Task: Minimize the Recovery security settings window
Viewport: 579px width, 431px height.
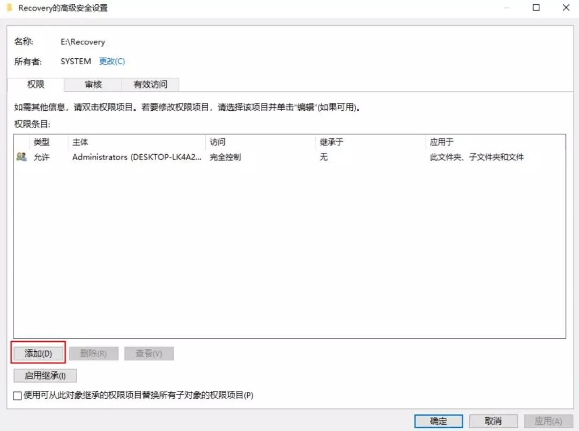Action: (507, 8)
